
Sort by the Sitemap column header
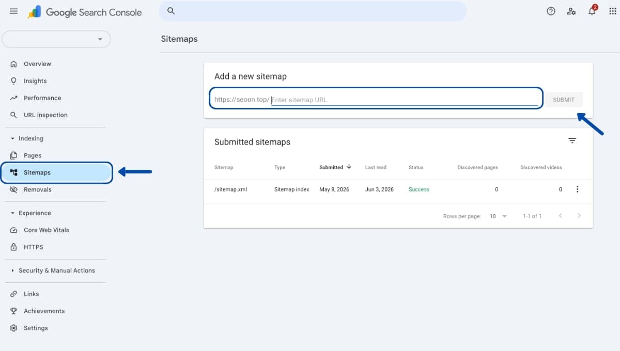(x=224, y=167)
